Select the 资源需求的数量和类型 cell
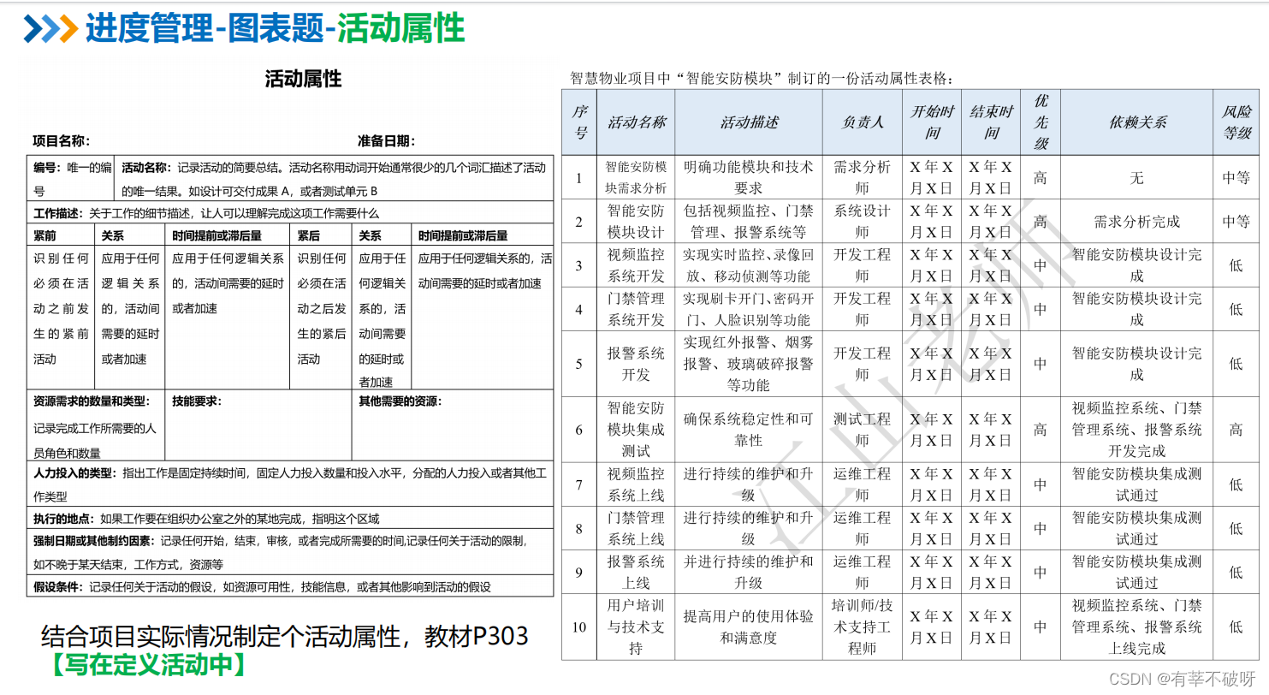This screenshot has width=1269, height=695. [97, 426]
